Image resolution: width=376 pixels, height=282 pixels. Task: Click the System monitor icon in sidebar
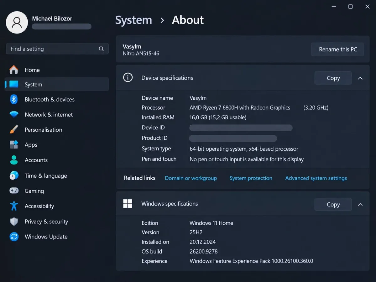click(x=14, y=84)
